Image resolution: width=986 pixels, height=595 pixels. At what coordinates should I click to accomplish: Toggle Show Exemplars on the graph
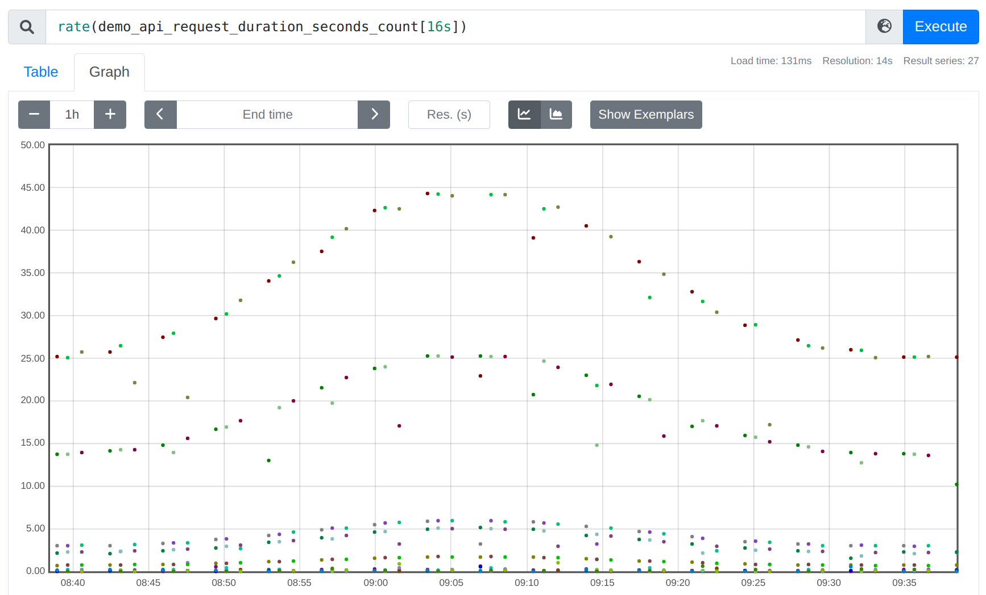click(x=645, y=114)
